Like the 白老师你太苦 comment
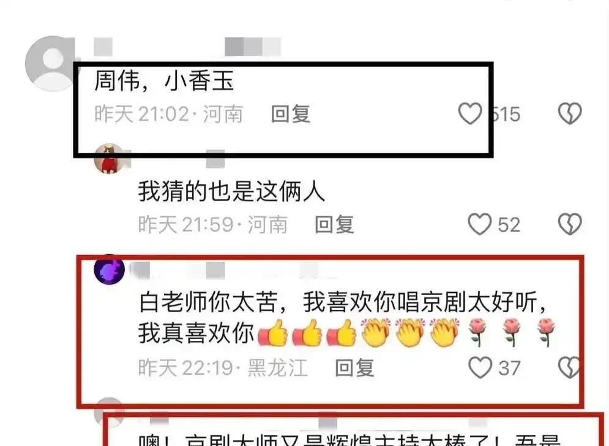 [480, 367]
